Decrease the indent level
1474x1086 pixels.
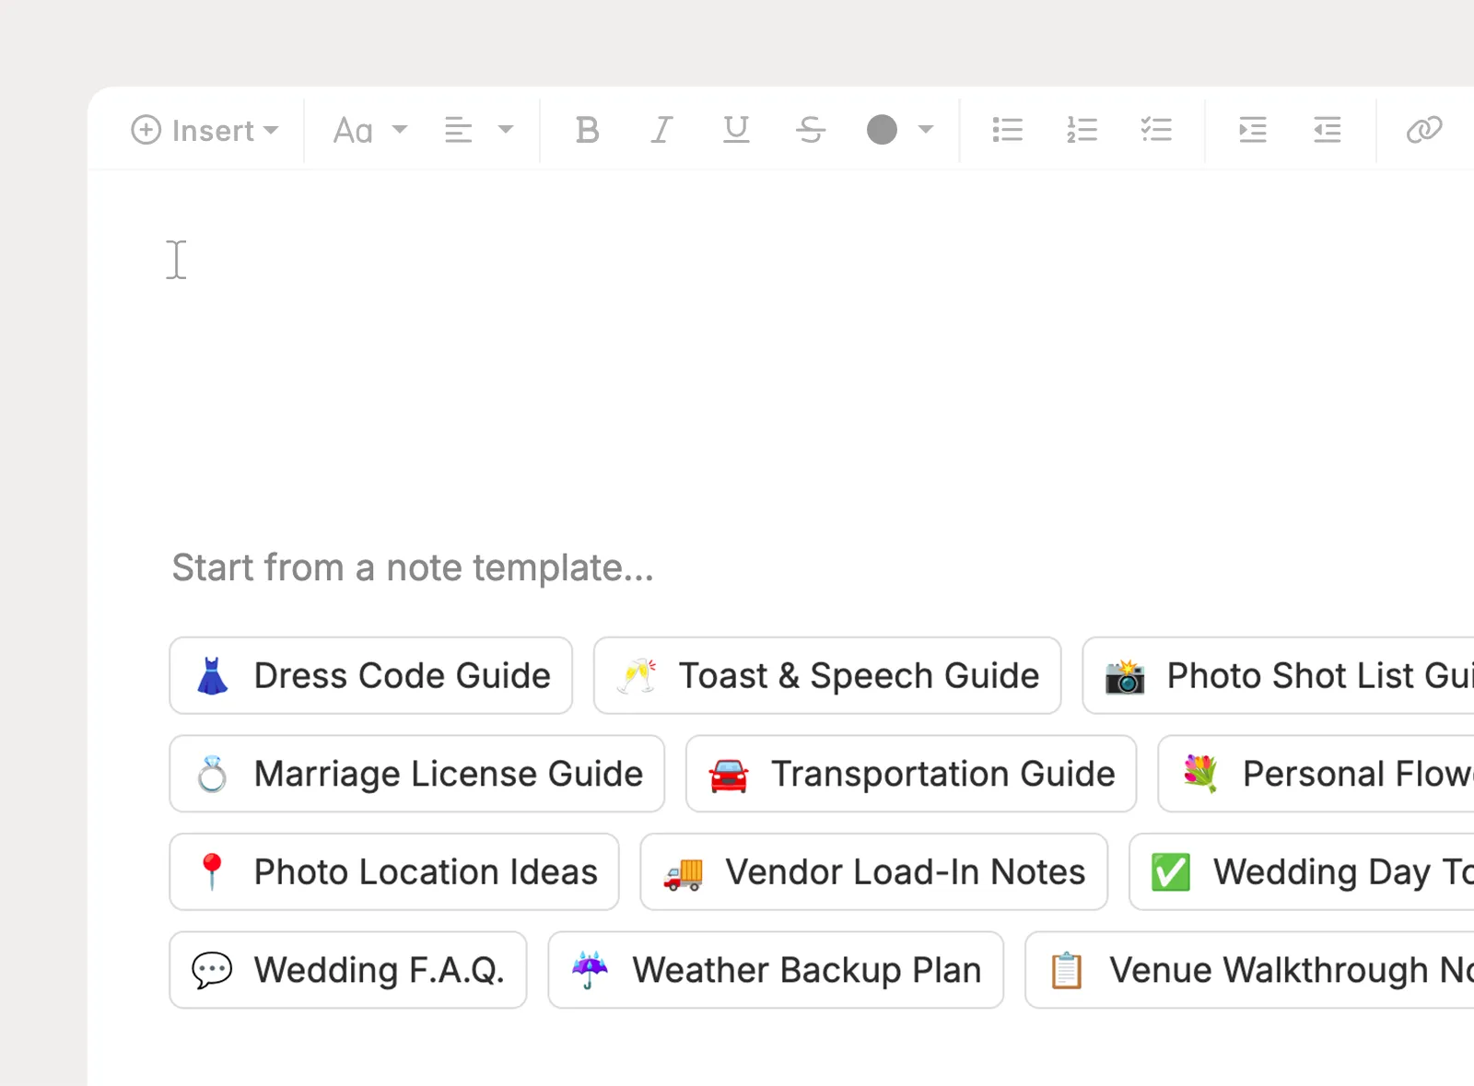[1328, 130]
